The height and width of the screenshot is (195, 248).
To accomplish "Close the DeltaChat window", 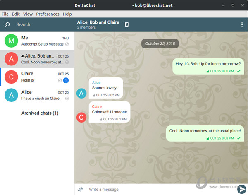I will (243, 5).
